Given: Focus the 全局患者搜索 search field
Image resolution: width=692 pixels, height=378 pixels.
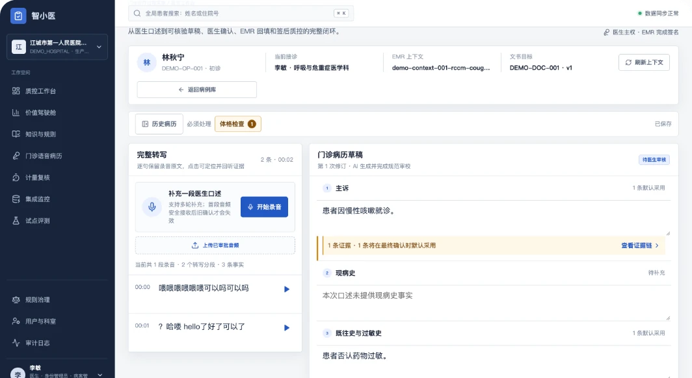Looking at the screenshot, I should (241, 13).
